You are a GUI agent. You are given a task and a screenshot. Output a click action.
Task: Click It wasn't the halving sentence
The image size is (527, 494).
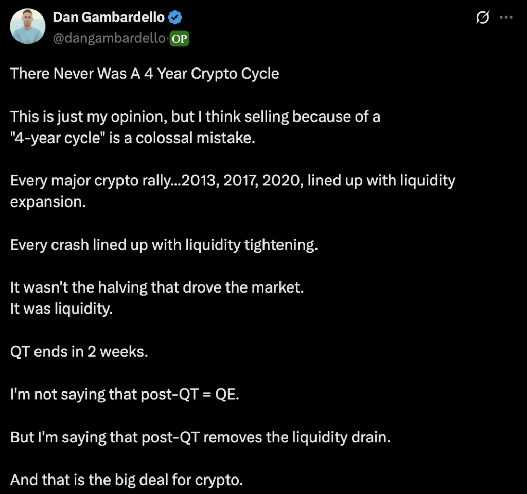point(157,287)
